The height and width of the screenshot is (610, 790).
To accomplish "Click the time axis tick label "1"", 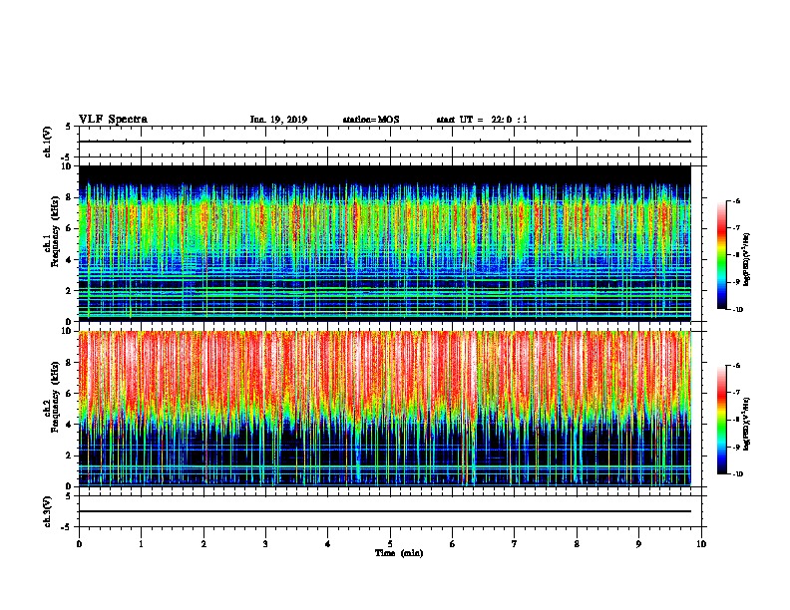I will (x=141, y=544).
